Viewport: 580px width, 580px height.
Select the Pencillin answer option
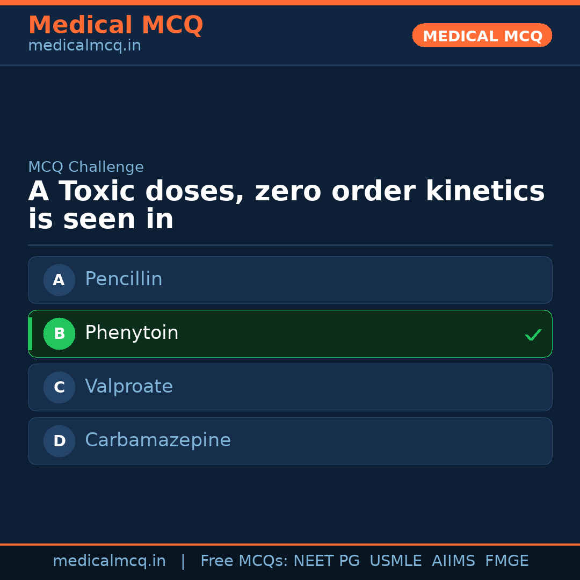point(290,280)
